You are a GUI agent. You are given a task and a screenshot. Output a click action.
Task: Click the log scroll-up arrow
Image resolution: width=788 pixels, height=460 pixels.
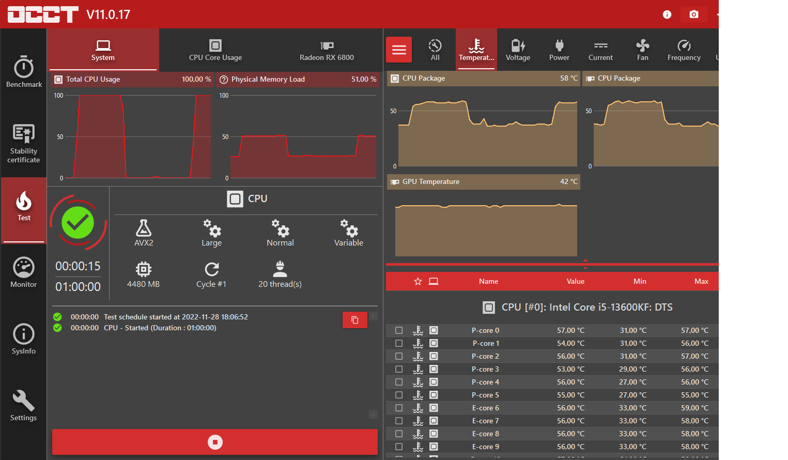pyautogui.click(x=373, y=316)
